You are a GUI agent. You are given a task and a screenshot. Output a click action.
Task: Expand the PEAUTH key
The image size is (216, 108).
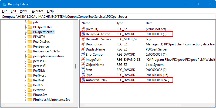pyautogui.click(x=25, y=37)
